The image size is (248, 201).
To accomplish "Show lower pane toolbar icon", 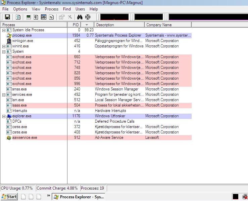I will pyautogui.click(x=44, y=17).
